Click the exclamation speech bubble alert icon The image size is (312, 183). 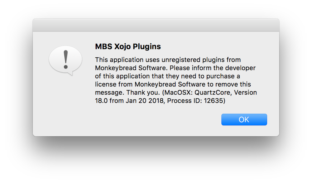[66, 60]
